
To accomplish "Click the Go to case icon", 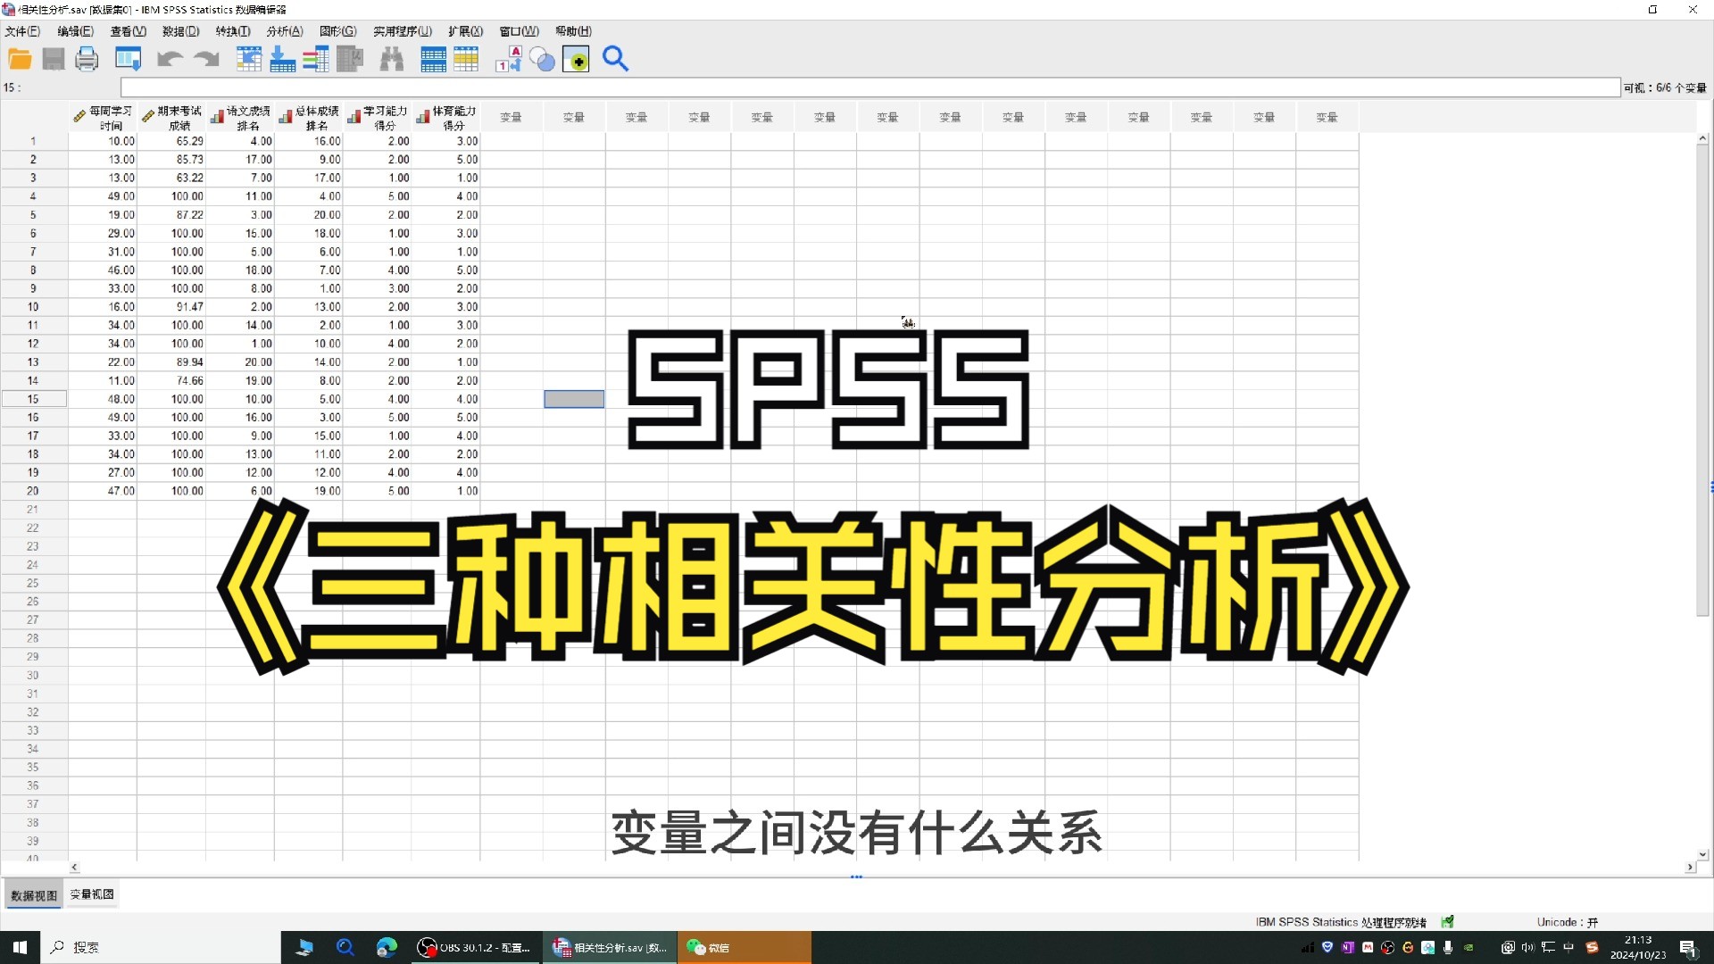I will coord(248,60).
